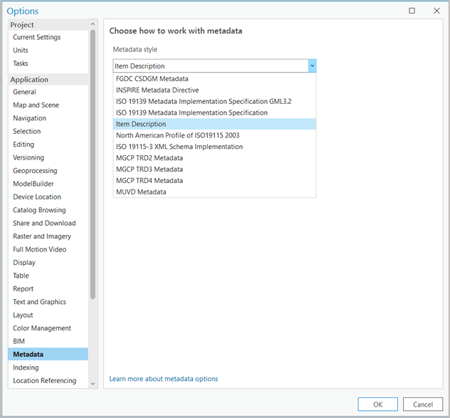Go to Map and Scene options

coord(36,105)
